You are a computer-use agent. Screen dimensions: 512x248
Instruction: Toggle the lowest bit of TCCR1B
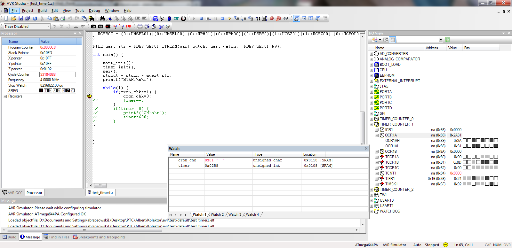[x=496, y=162]
